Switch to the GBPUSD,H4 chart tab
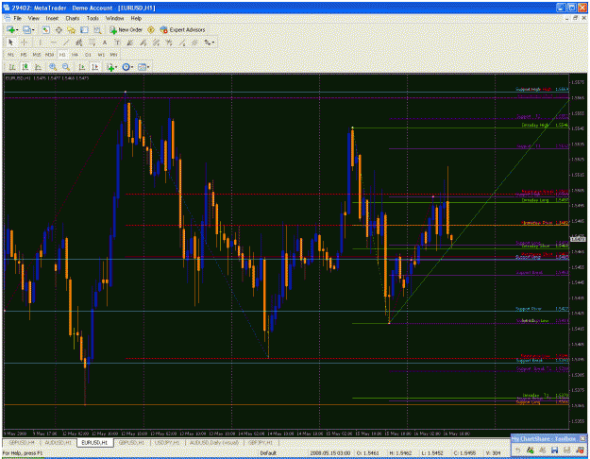 (x=22, y=442)
